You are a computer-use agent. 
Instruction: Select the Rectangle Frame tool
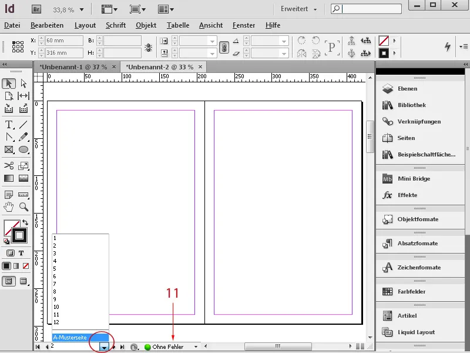(x=9, y=149)
